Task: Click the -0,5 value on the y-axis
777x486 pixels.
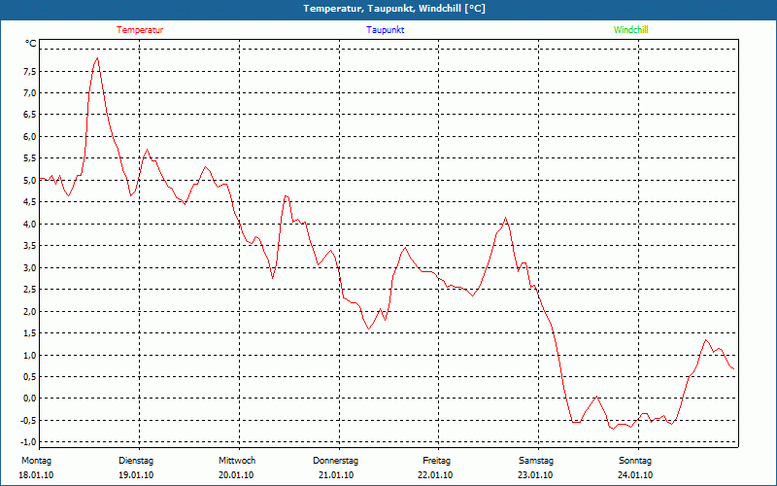Action: (28, 421)
